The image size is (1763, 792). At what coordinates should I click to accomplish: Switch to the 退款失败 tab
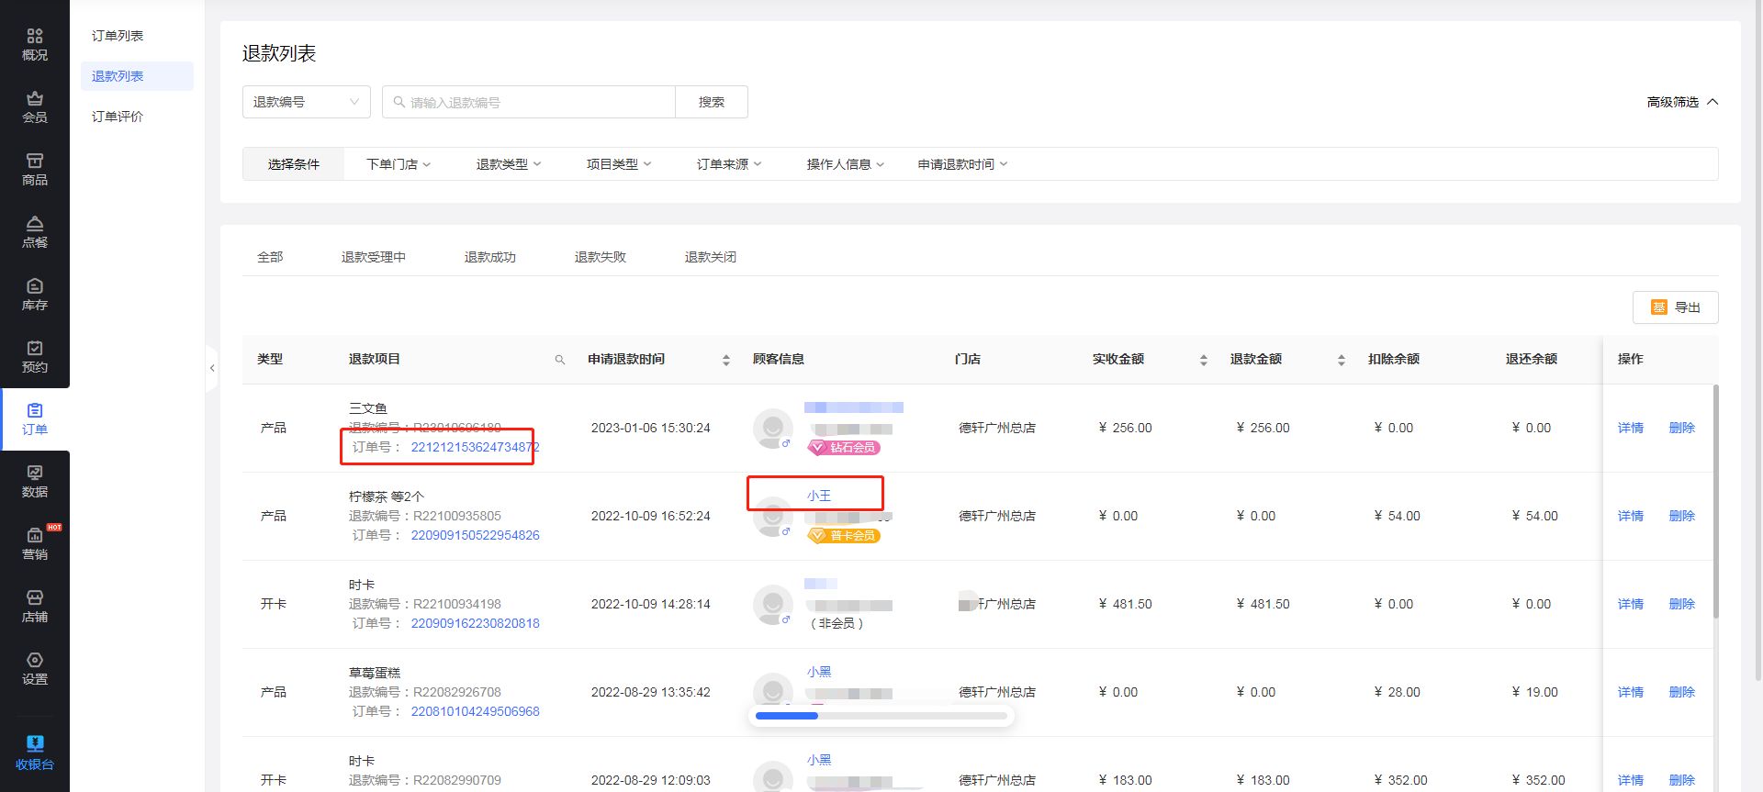tap(601, 257)
